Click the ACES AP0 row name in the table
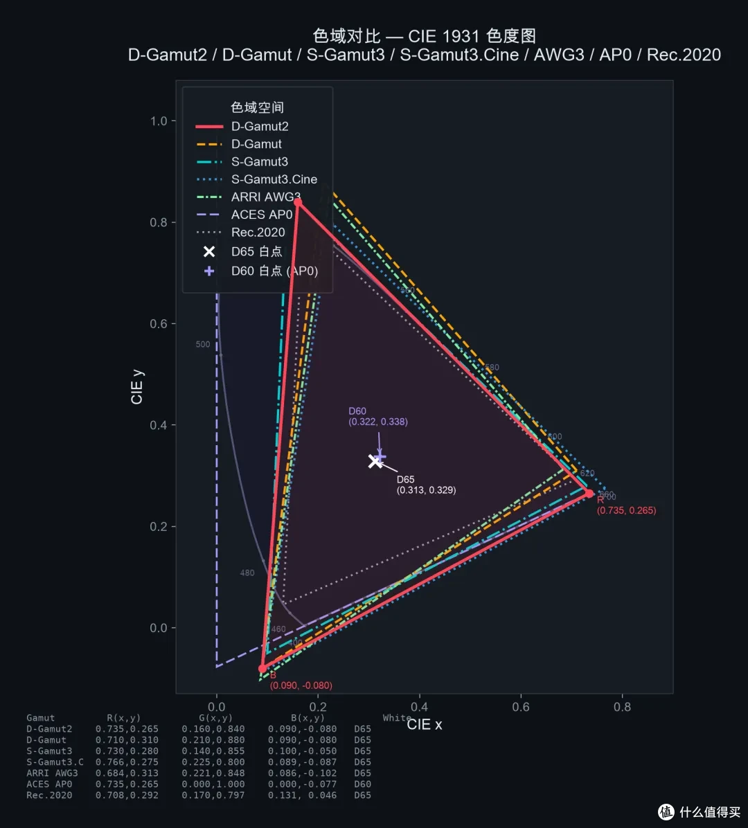Viewport: 748px width, 828px height. (49, 784)
